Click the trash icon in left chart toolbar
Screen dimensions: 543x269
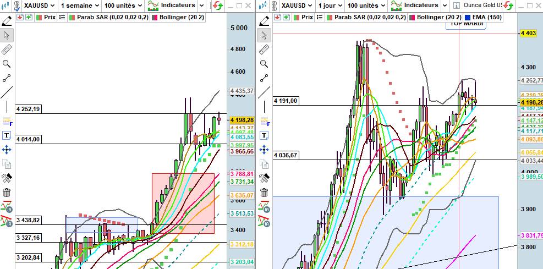tap(7, 192)
